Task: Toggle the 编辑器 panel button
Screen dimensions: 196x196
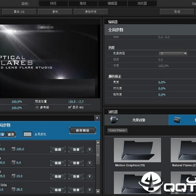Action: coord(113,3)
